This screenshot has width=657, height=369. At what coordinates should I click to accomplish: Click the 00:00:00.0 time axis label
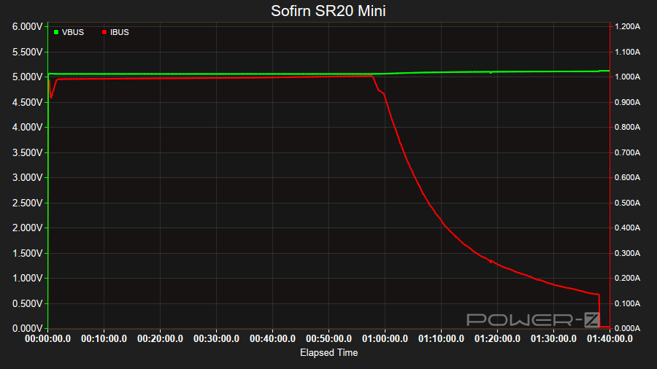point(47,339)
